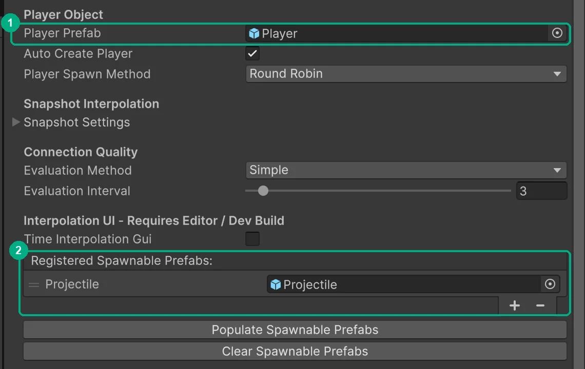Click the Player Prefab object field

pos(406,33)
